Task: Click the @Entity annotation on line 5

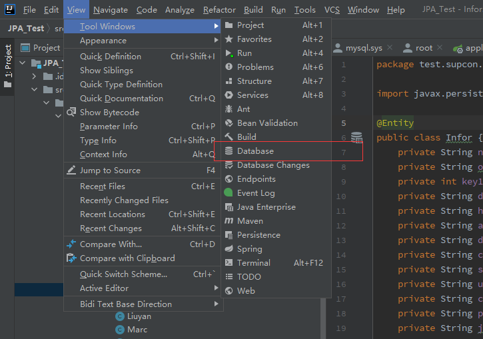Action: click(x=395, y=123)
